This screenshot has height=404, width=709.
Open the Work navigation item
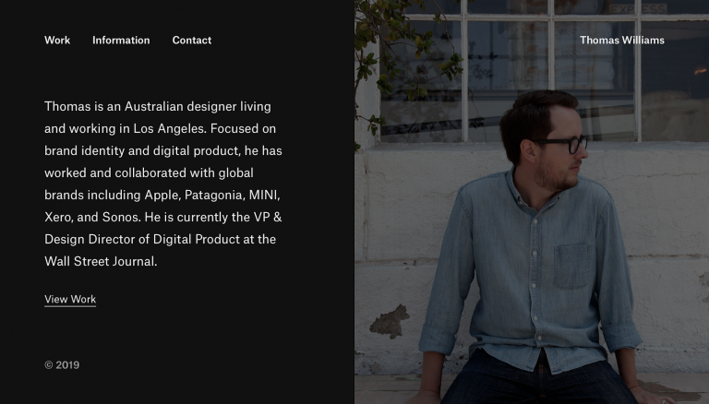pos(57,41)
